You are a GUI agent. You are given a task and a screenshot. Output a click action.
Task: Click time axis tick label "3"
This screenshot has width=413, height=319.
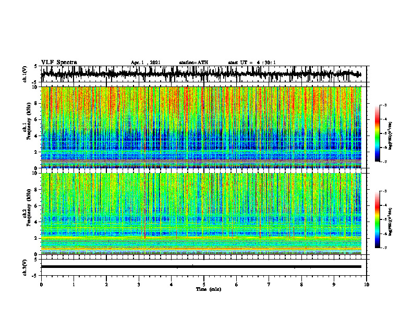[x=139, y=285]
